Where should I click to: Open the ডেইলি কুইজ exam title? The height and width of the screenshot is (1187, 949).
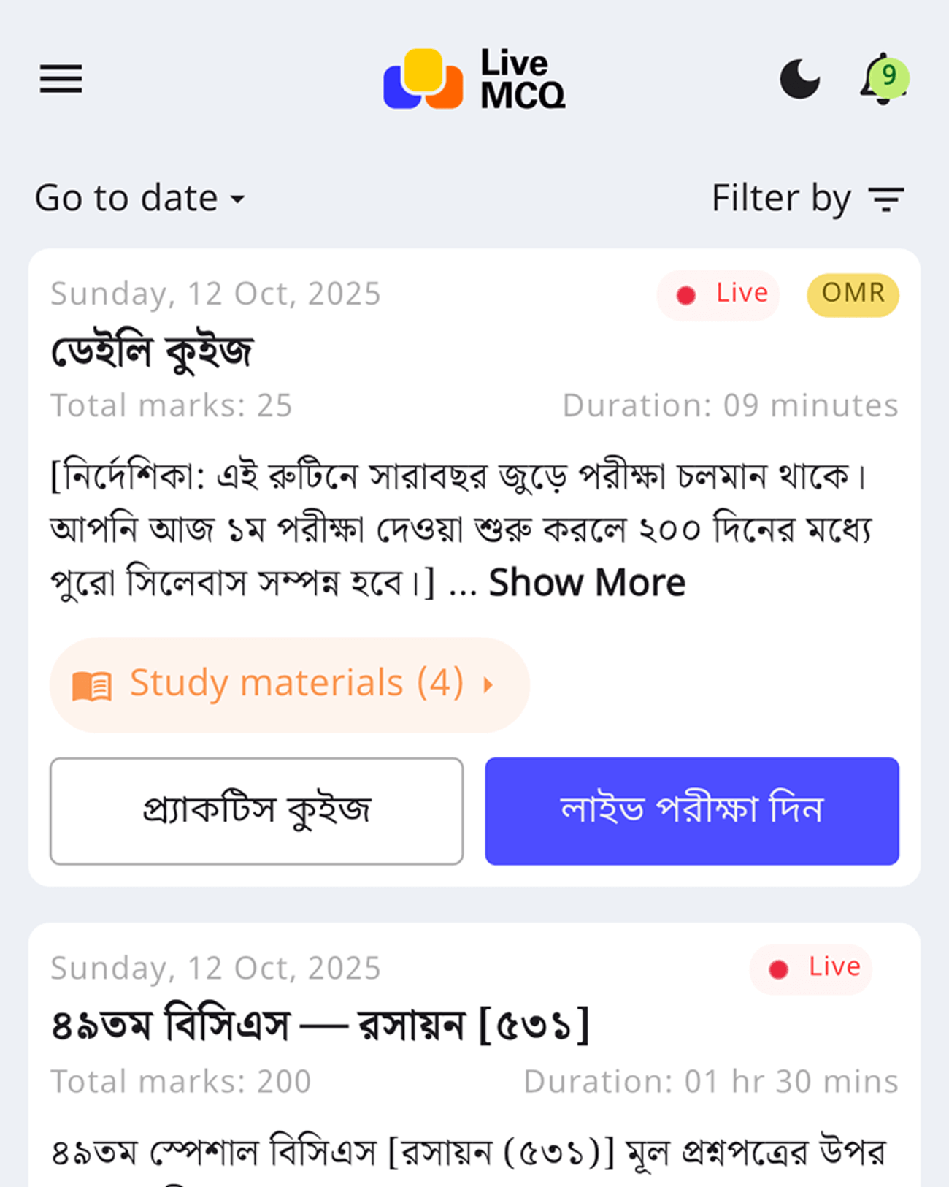click(x=152, y=351)
